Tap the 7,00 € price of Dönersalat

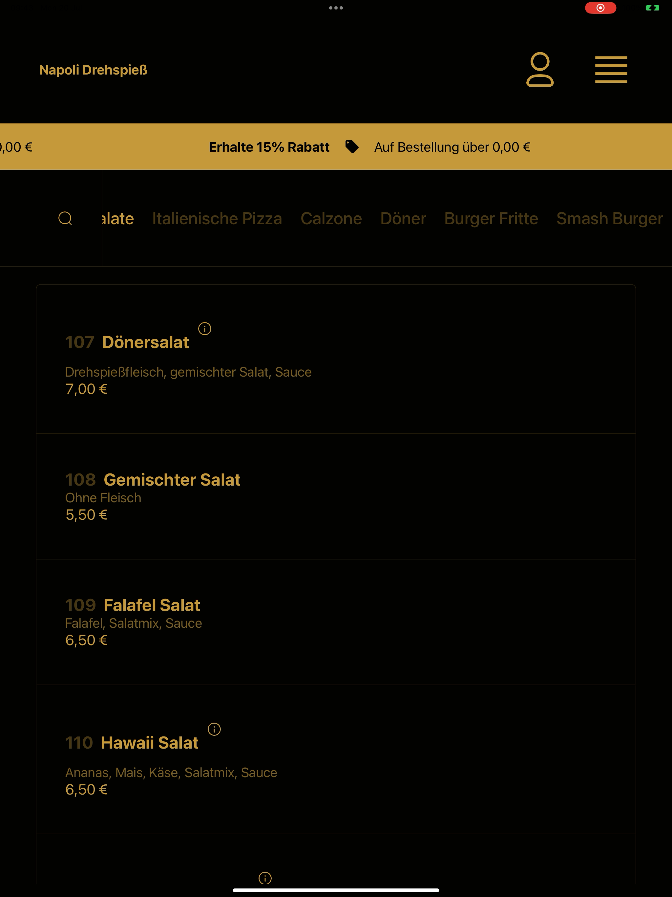pyautogui.click(x=86, y=389)
